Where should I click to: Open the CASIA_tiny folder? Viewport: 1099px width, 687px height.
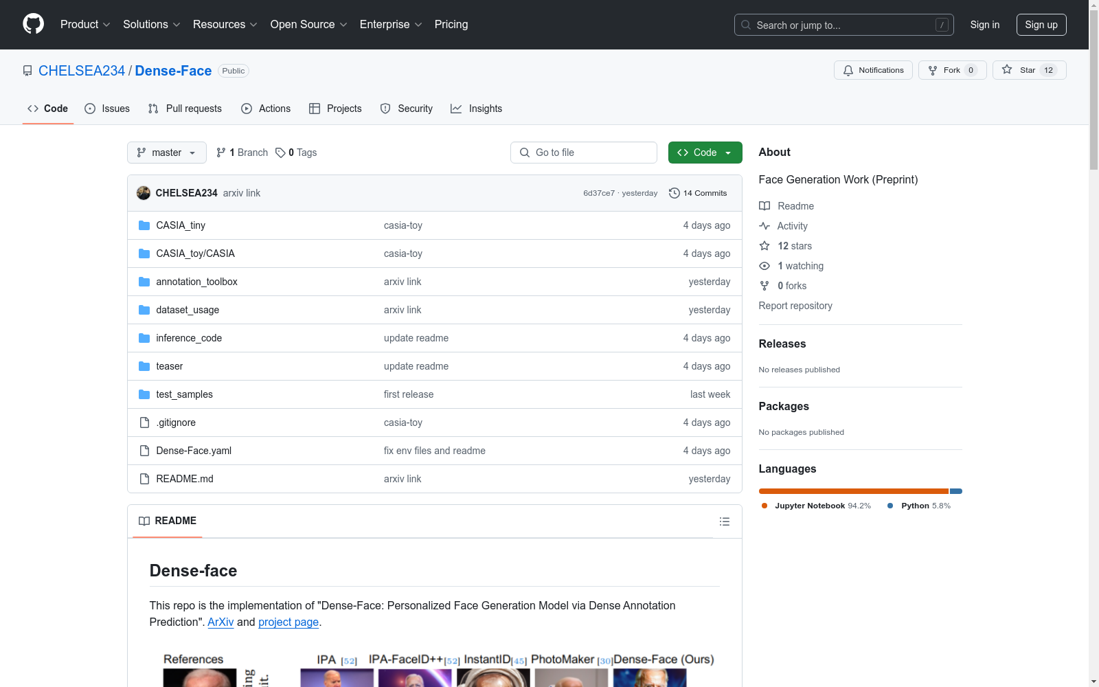coord(181,225)
